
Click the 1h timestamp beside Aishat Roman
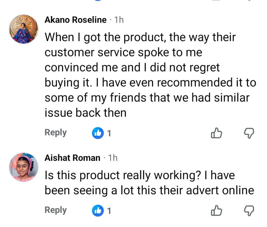[113, 158]
